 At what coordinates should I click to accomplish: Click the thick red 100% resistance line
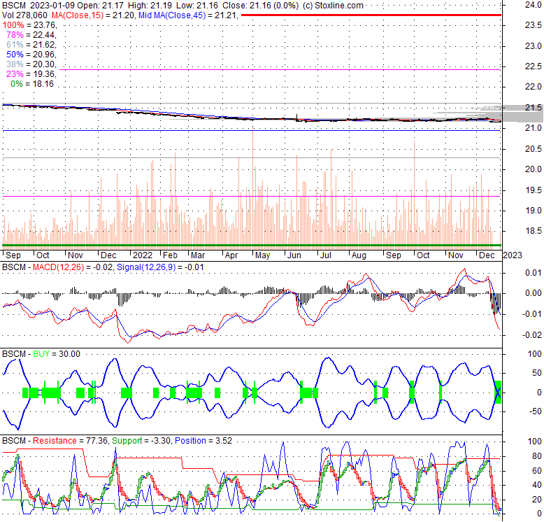coord(371,15)
